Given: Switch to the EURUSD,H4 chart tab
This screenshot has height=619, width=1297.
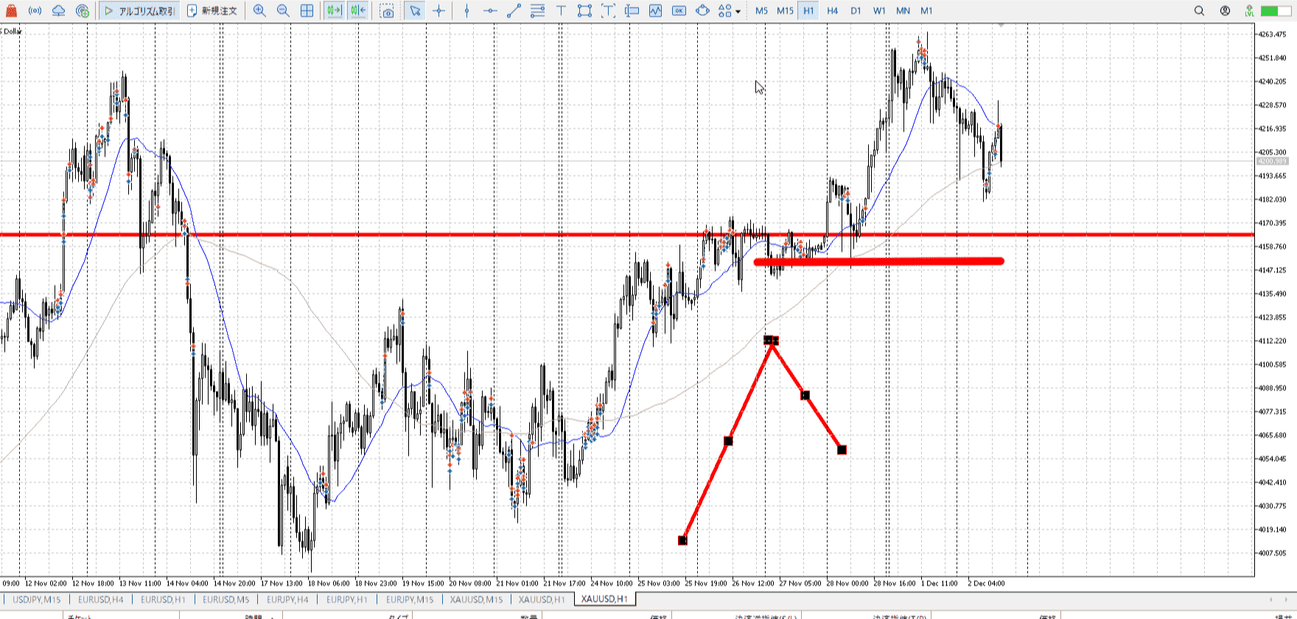Looking at the screenshot, I should tap(101, 599).
